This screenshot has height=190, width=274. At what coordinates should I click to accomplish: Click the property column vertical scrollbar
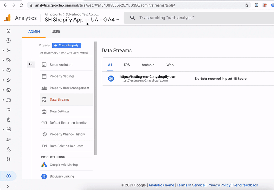(95, 98)
